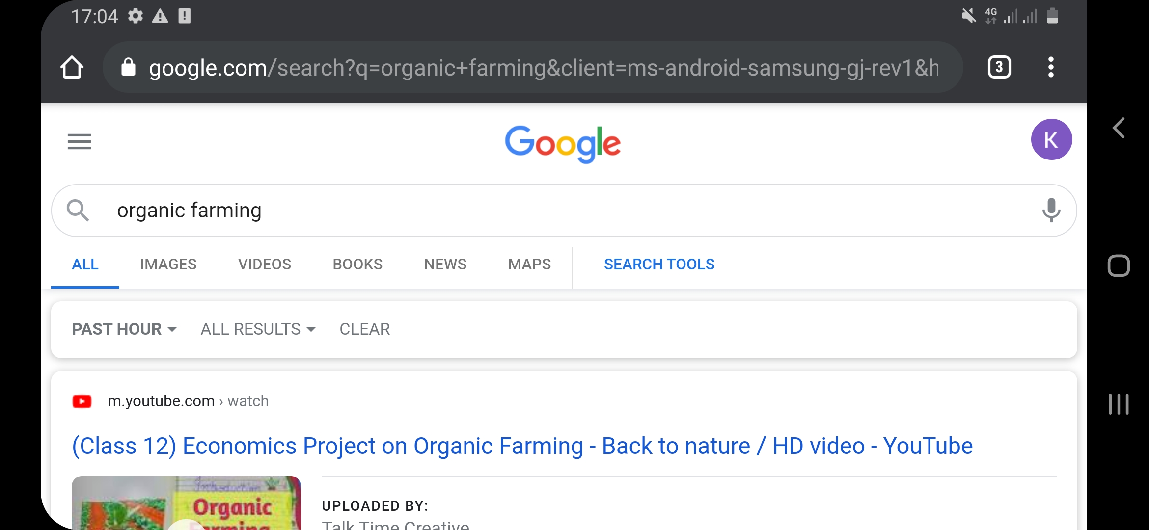Tap the settings gear in status bar

point(136,16)
